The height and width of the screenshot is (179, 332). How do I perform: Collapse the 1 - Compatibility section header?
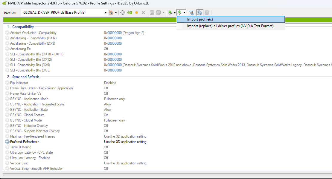[x=20, y=27]
